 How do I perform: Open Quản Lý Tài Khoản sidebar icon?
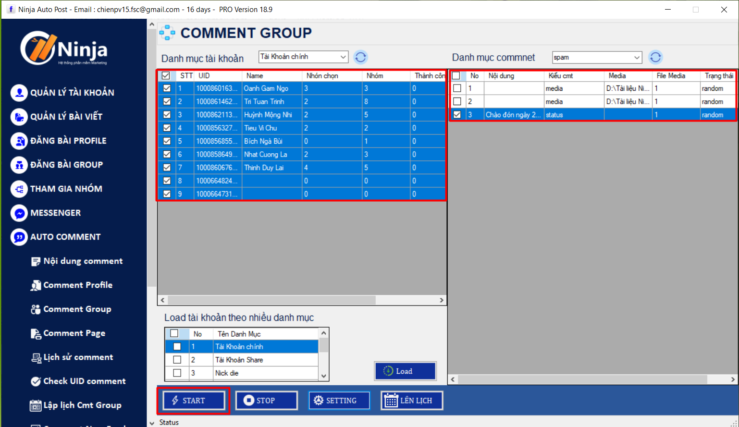(19, 93)
